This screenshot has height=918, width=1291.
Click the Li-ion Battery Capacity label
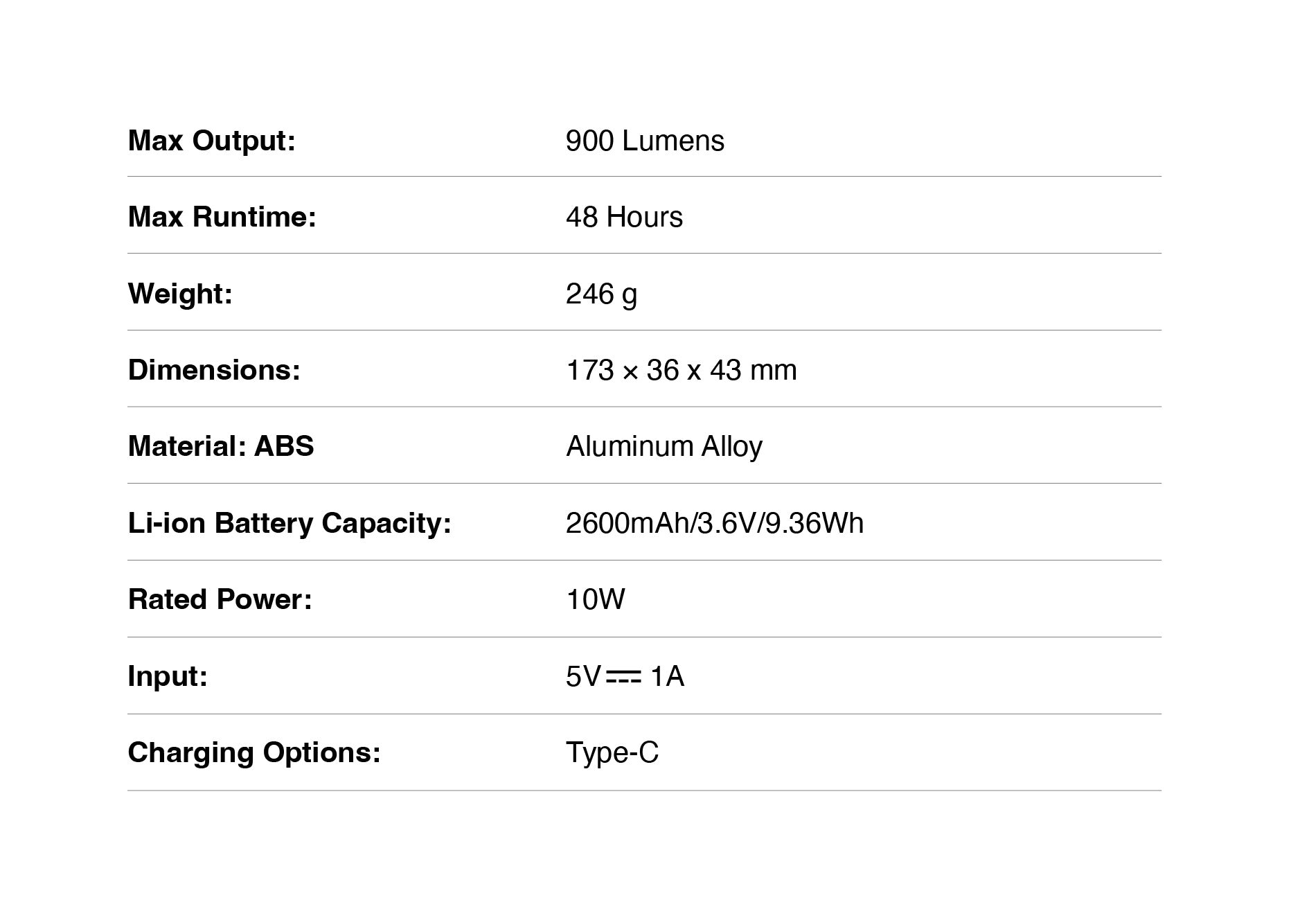click(290, 524)
